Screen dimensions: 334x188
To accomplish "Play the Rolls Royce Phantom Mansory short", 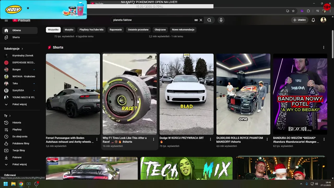I will pos(243,94).
